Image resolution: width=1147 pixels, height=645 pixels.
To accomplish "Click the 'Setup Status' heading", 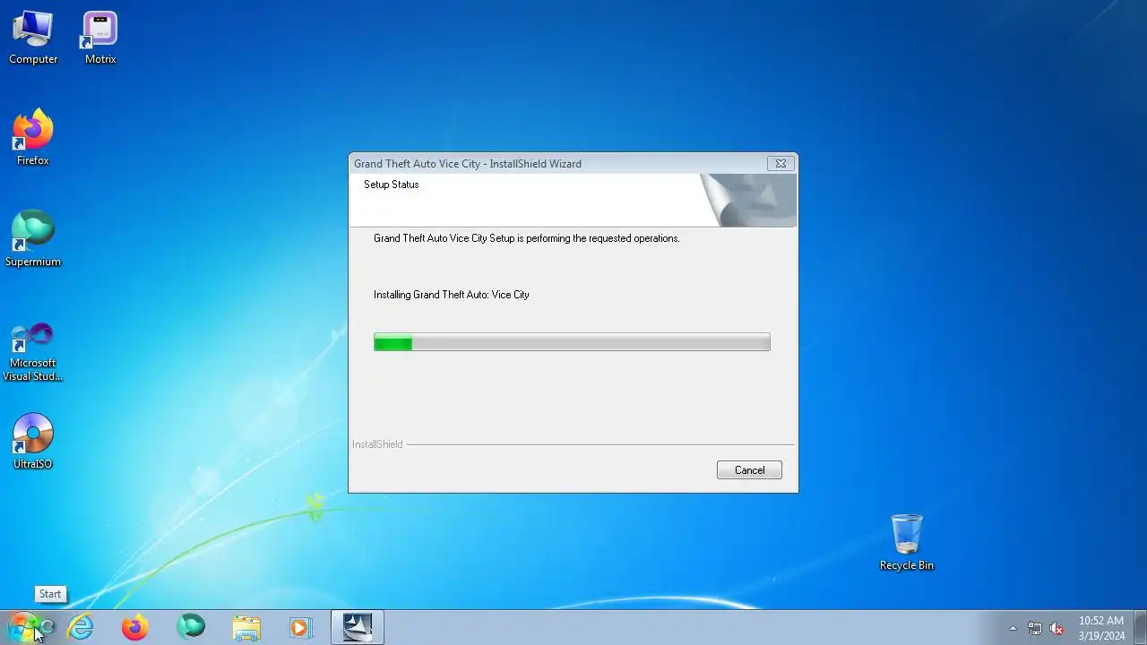I will 392,185.
